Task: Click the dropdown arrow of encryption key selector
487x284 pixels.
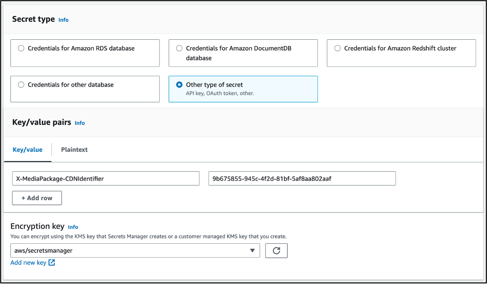Action: click(x=252, y=251)
